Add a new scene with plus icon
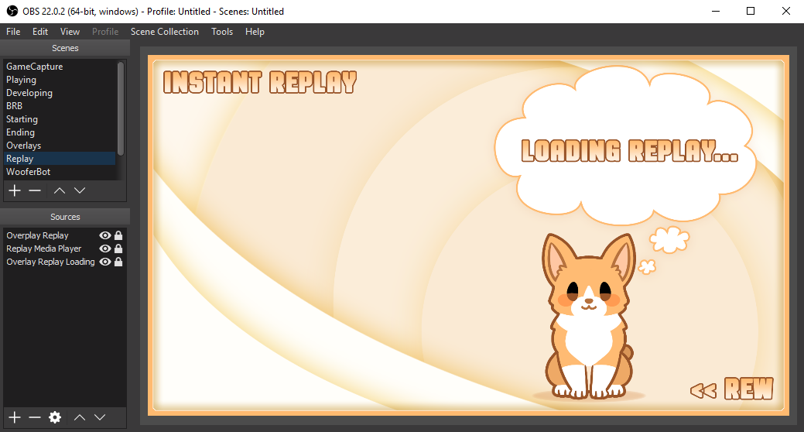804x432 pixels. click(15, 191)
